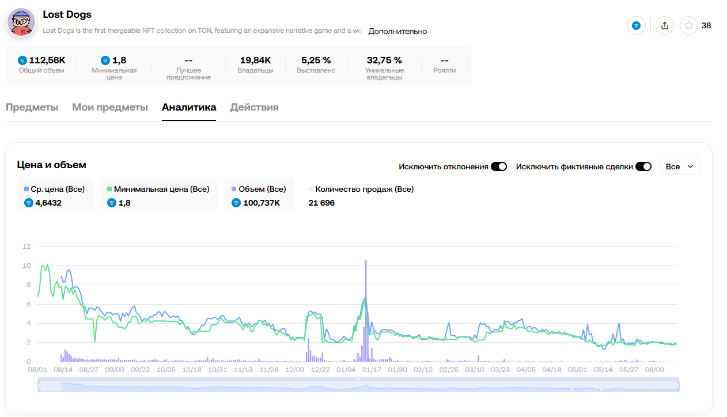Click the 01/17 date on the axis
This screenshot has width=727, height=417.
(x=372, y=370)
